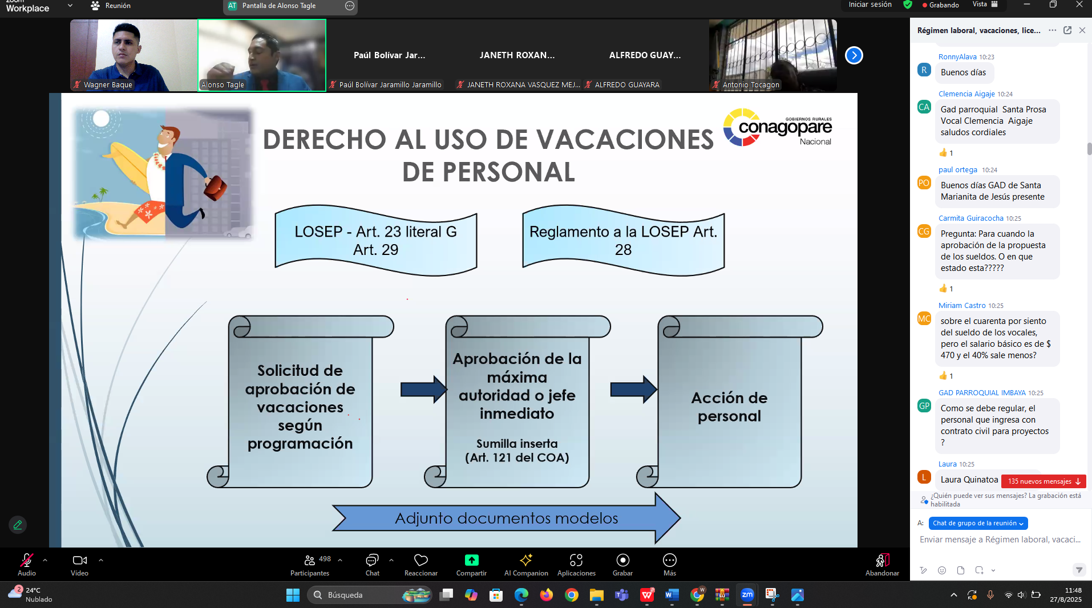Open the Participantes panel
Screen dimensions: 1092x608
(310, 561)
